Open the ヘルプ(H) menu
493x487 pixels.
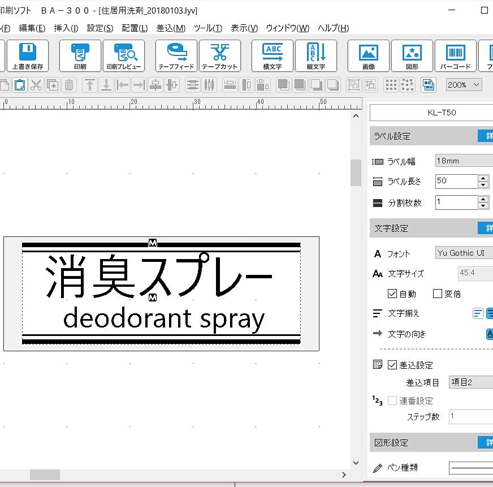tap(333, 28)
